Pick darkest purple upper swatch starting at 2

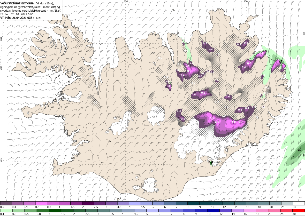click(x=88, y=203)
